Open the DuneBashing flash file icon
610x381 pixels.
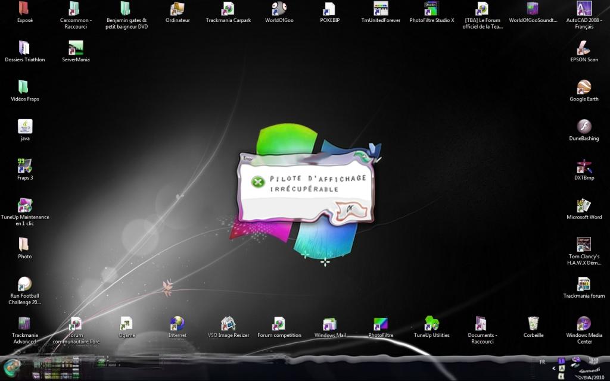(x=584, y=127)
